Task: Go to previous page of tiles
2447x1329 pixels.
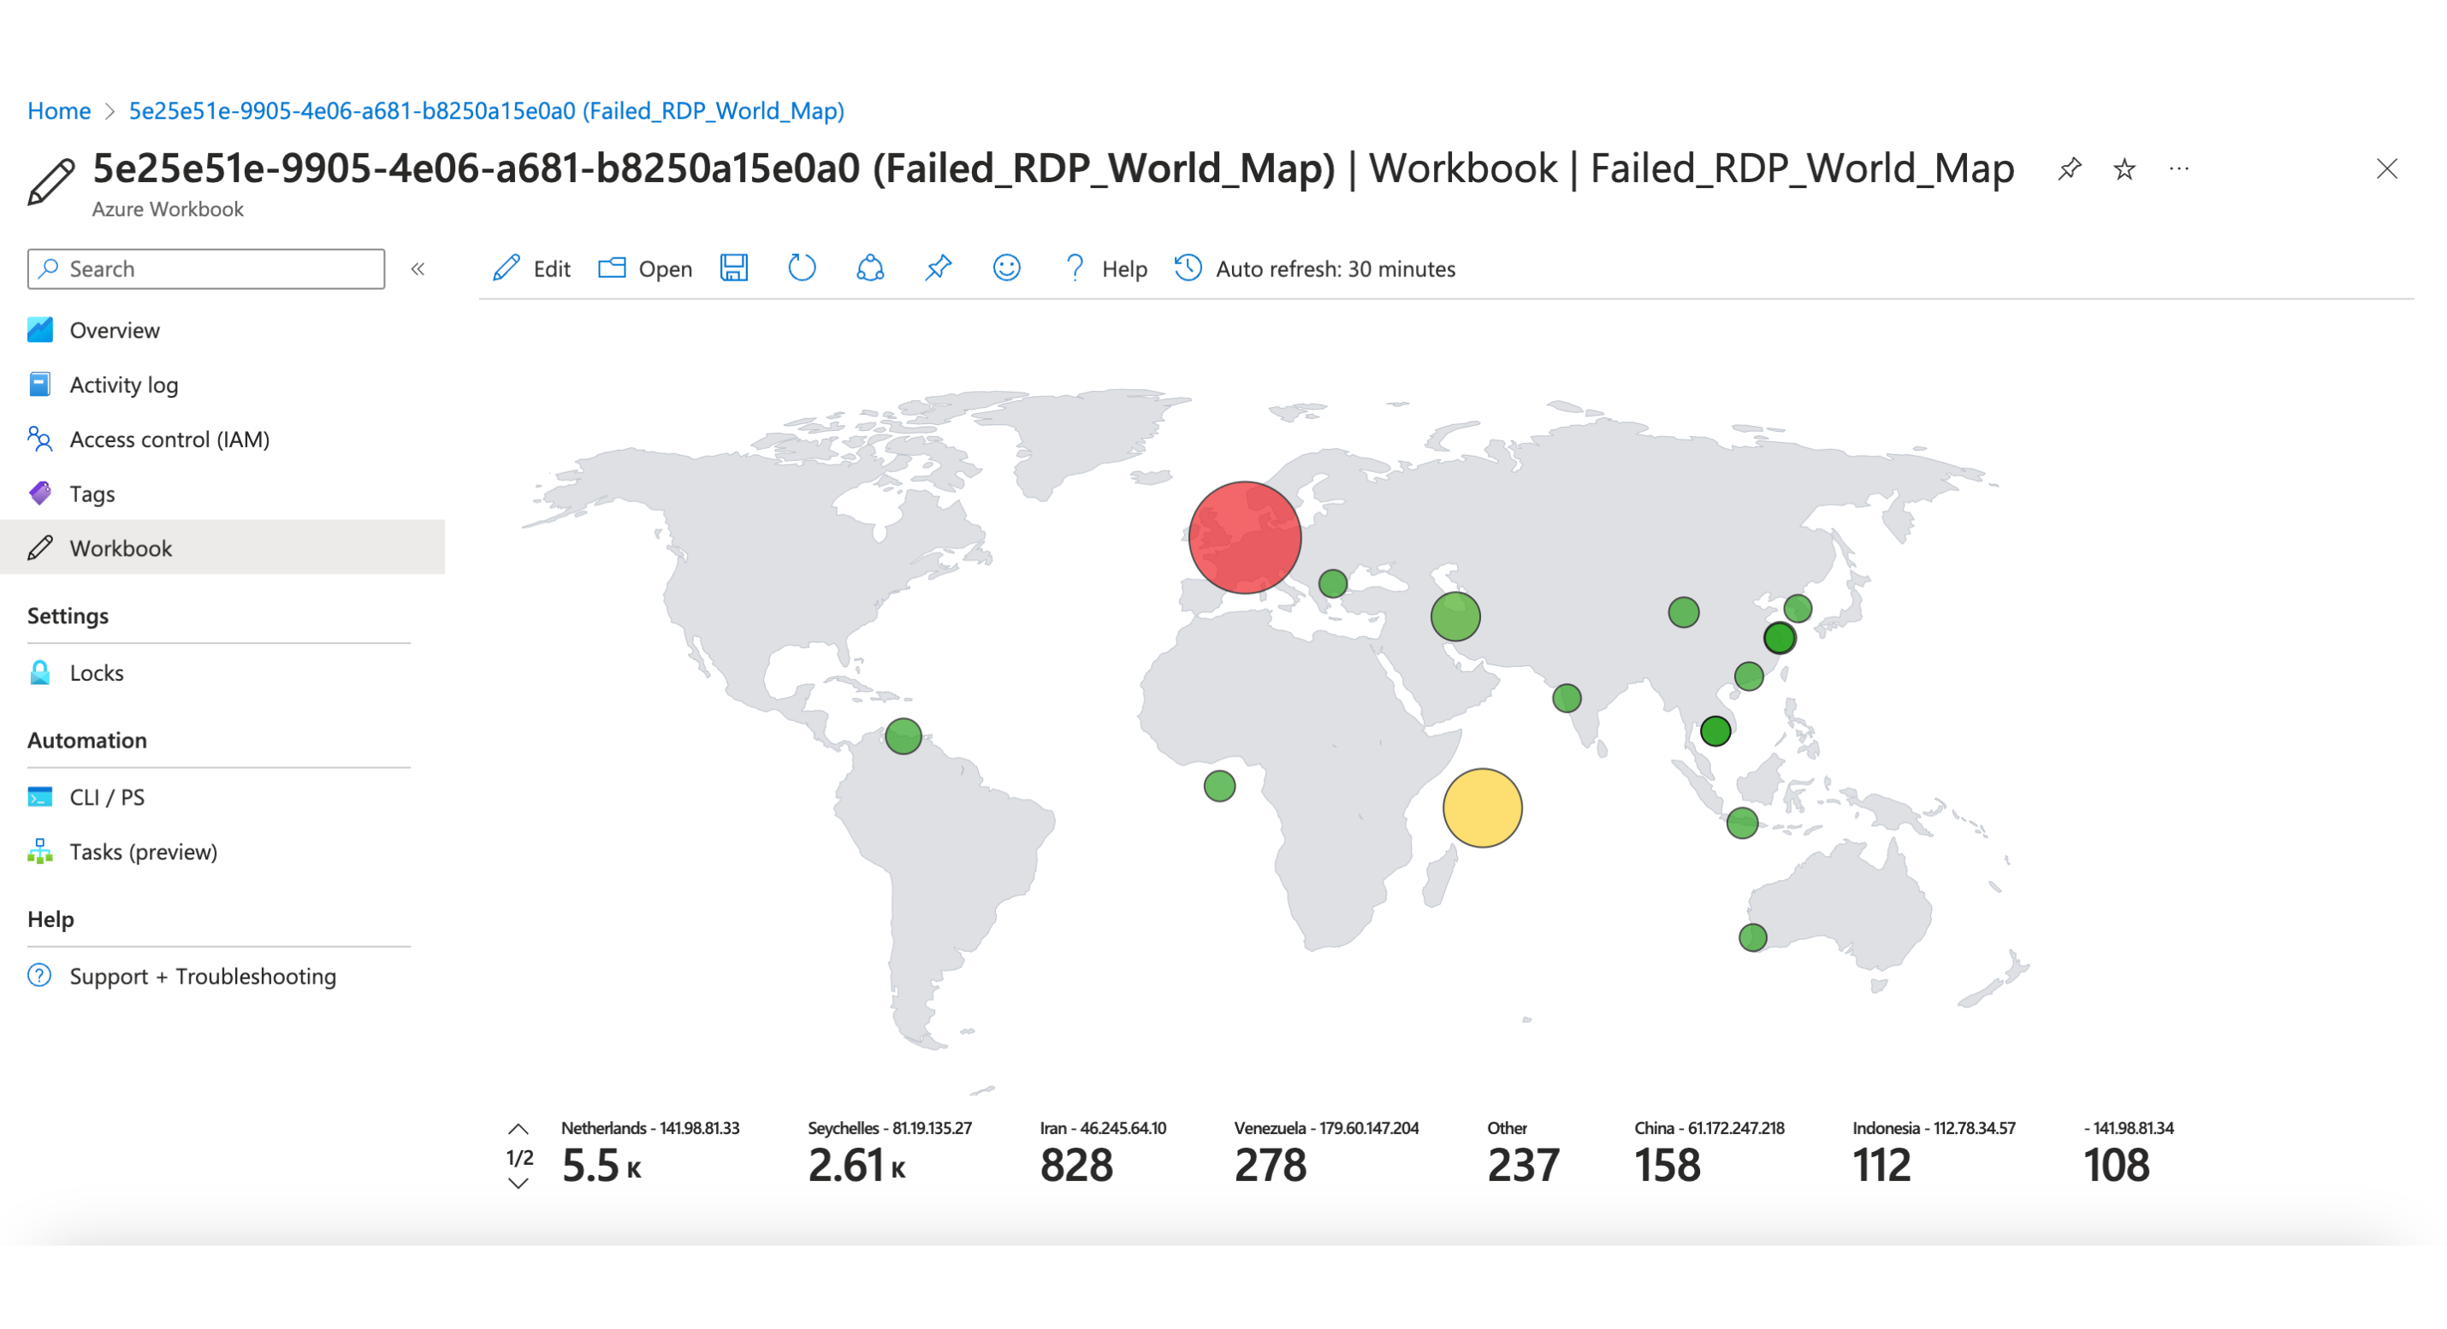Action: coord(518,1130)
